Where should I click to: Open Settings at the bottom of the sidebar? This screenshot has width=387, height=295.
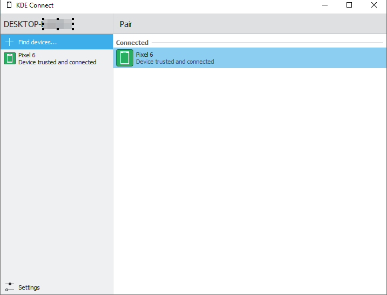[x=29, y=287]
